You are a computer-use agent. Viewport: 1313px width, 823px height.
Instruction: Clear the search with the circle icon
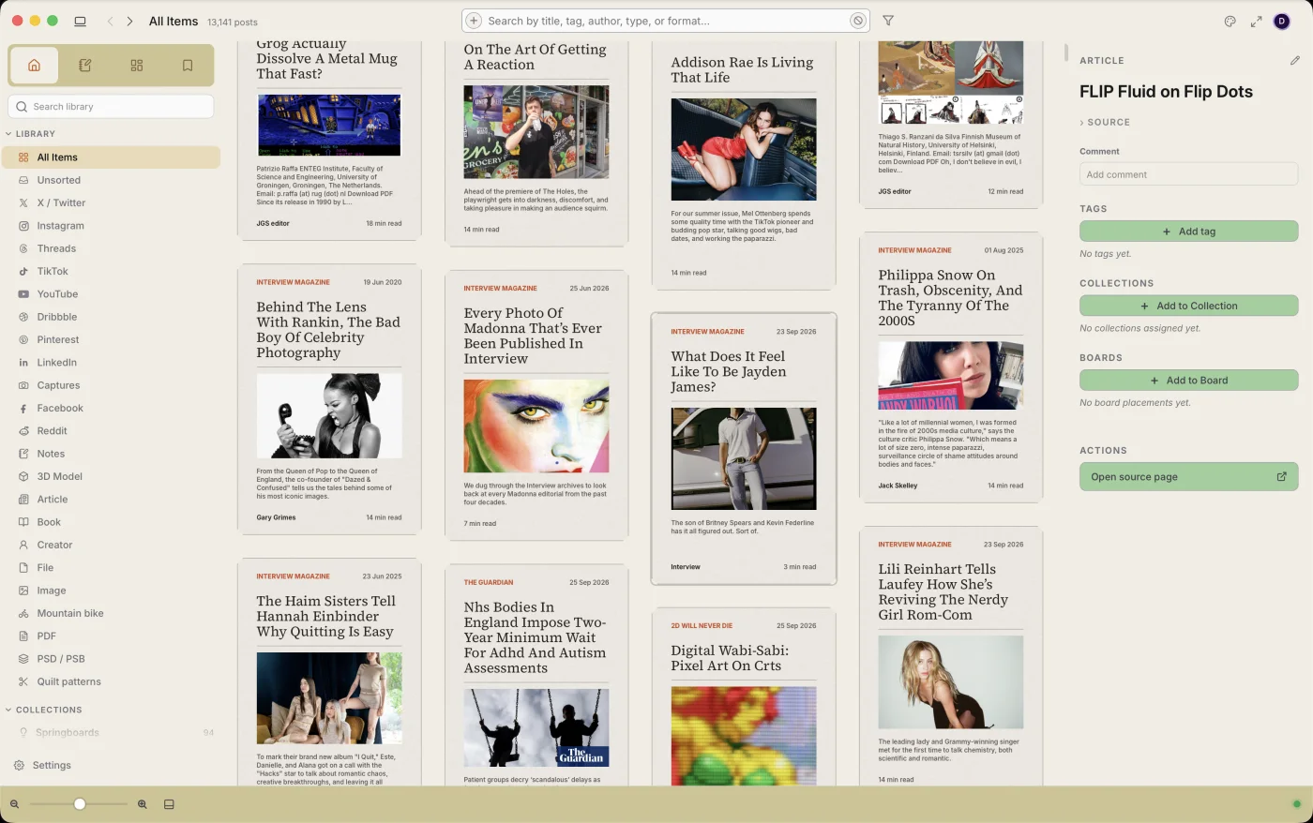(857, 21)
